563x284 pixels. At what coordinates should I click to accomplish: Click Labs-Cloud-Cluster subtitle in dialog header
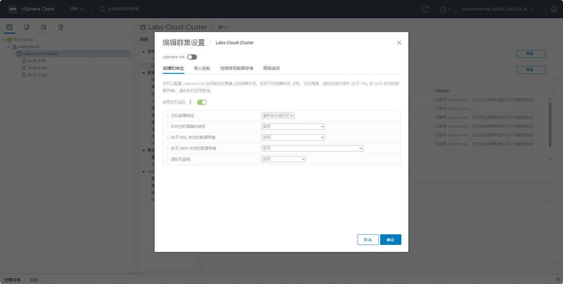point(234,42)
